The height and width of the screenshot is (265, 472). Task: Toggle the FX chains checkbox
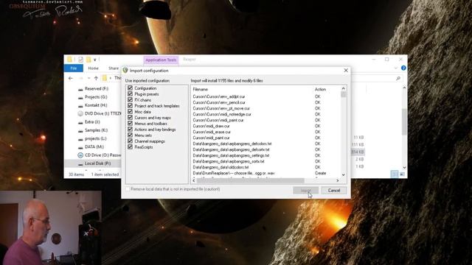tap(130, 100)
